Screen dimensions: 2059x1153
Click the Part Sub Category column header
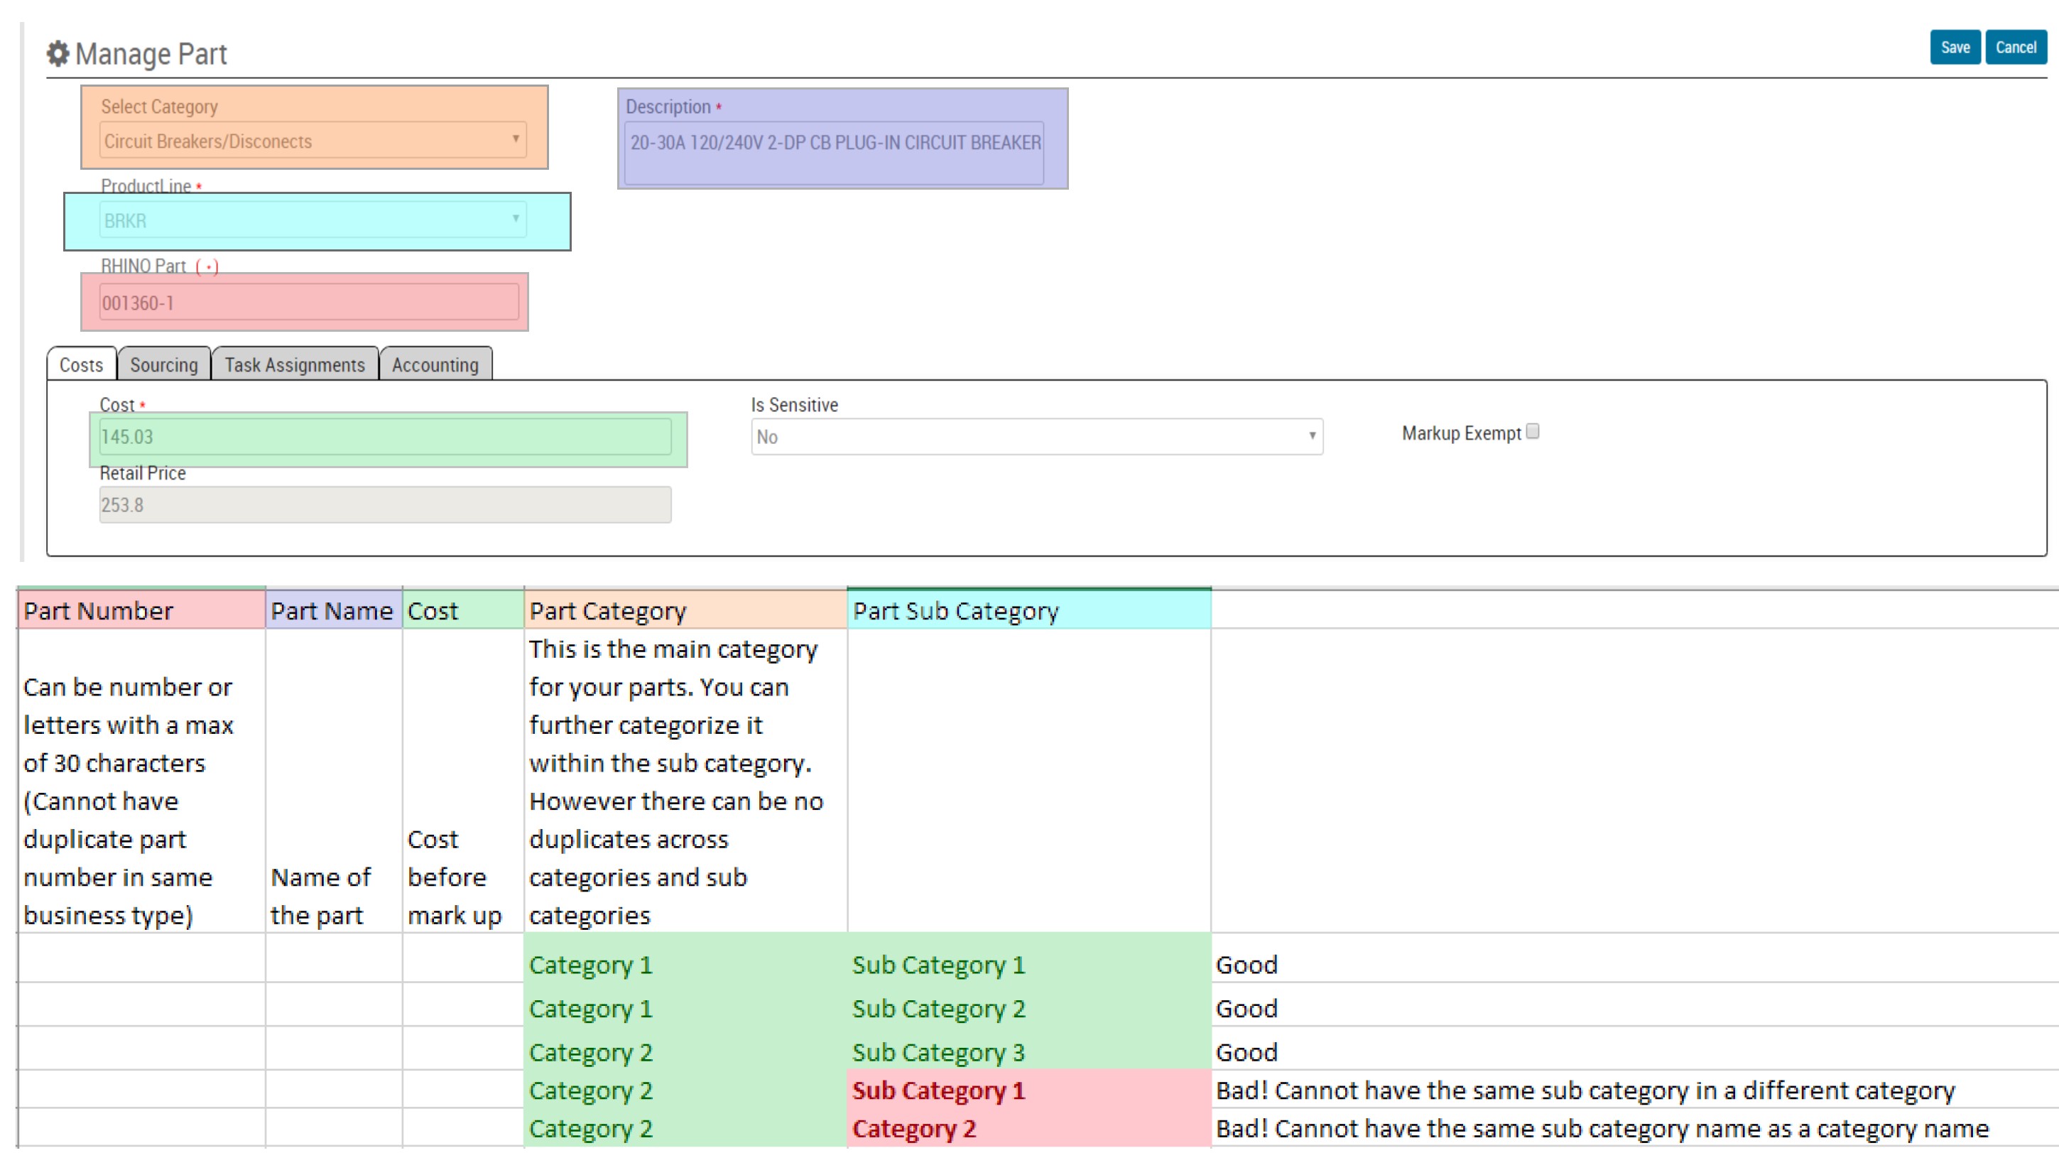pos(1031,611)
